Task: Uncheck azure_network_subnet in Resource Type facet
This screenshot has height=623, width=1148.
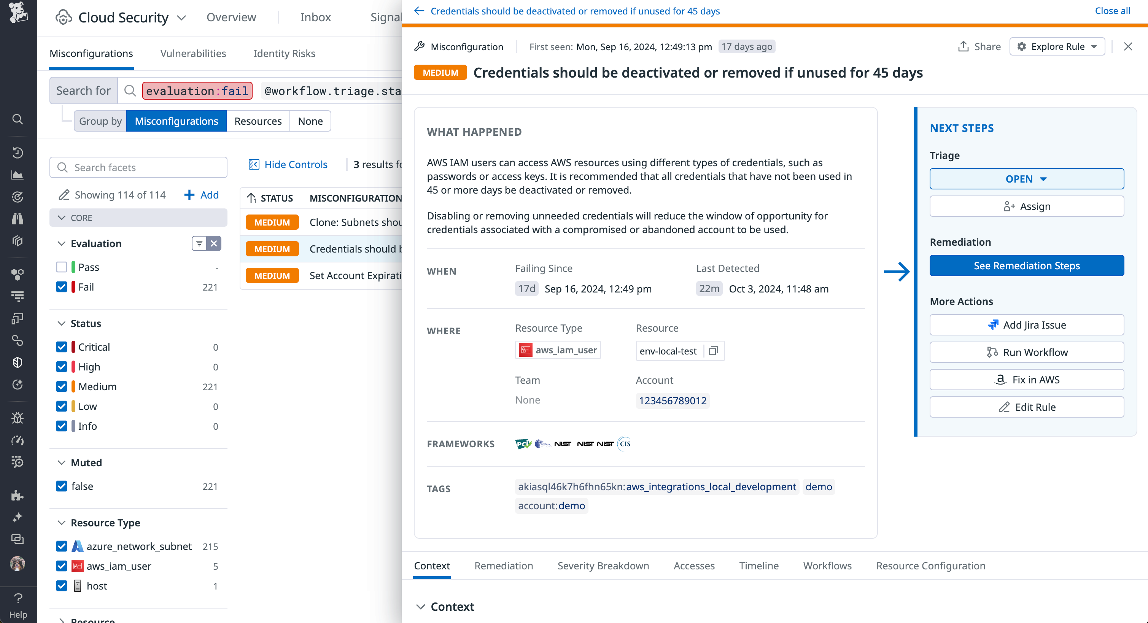Action: (62, 546)
